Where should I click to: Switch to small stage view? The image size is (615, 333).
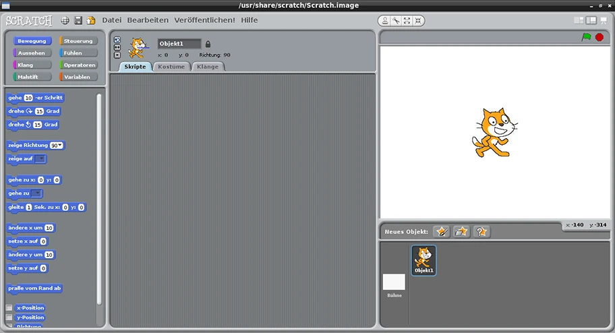coord(579,20)
